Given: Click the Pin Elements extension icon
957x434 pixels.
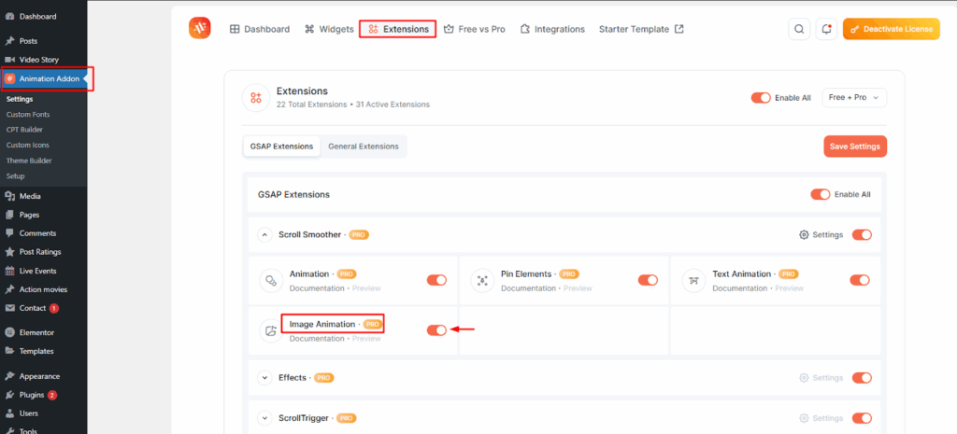Looking at the screenshot, I should (482, 280).
